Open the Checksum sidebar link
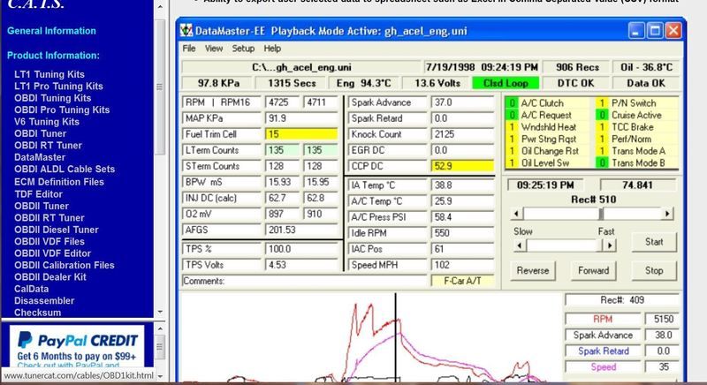The width and height of the screenshot is (707, 385). [37, 313]
